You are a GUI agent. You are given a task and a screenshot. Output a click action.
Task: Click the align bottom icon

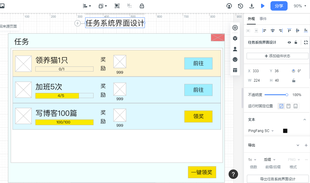[x=306, y=30]
